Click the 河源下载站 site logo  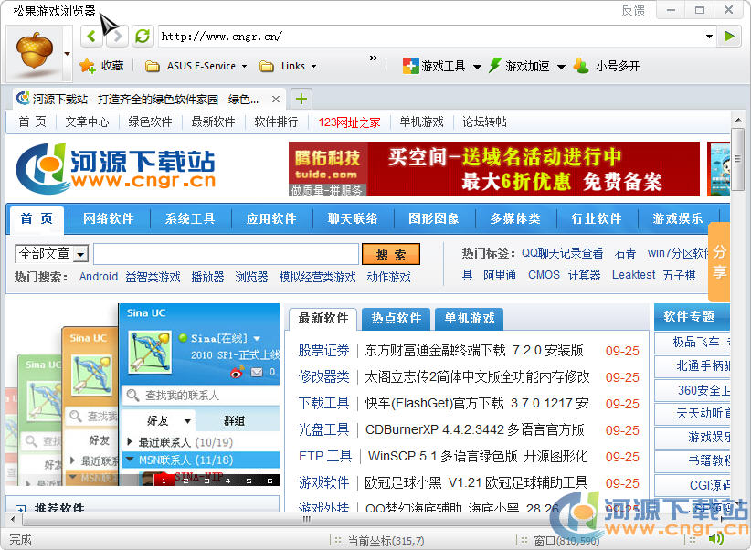(115, 169)
